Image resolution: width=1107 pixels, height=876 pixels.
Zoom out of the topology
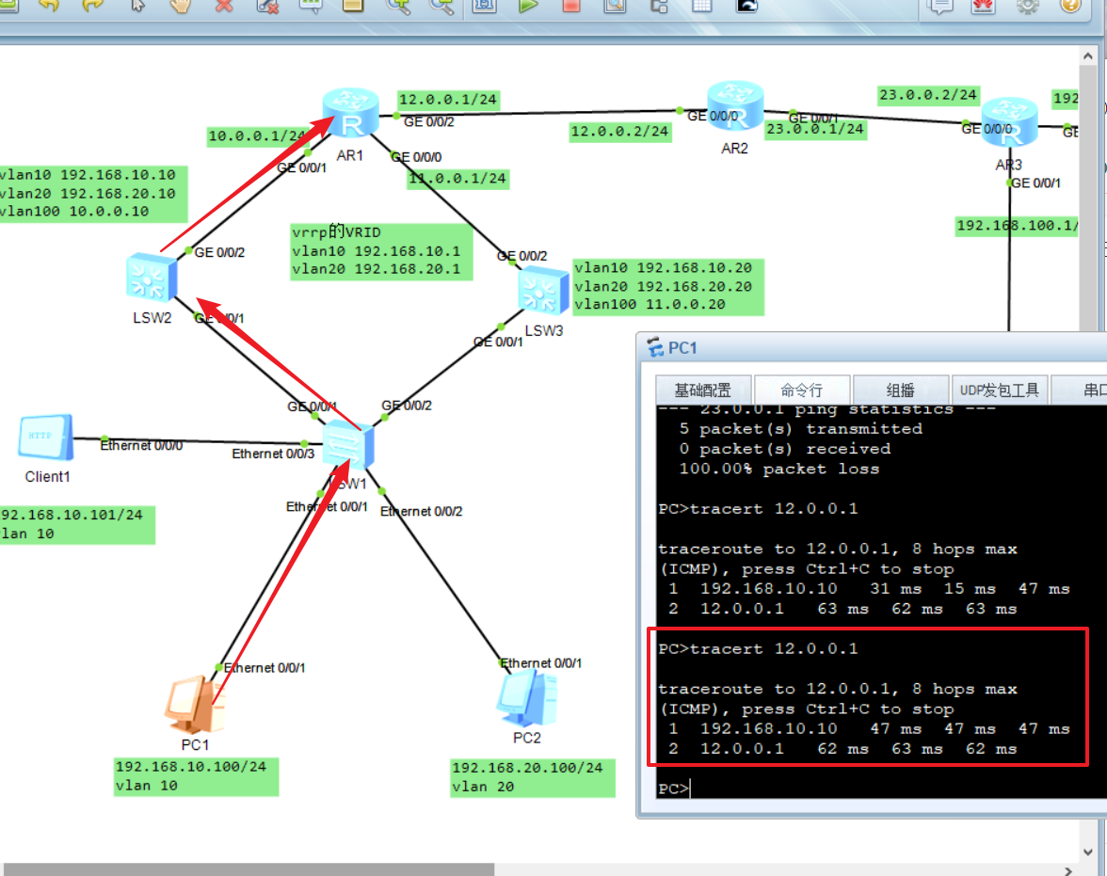coord(441,8)
